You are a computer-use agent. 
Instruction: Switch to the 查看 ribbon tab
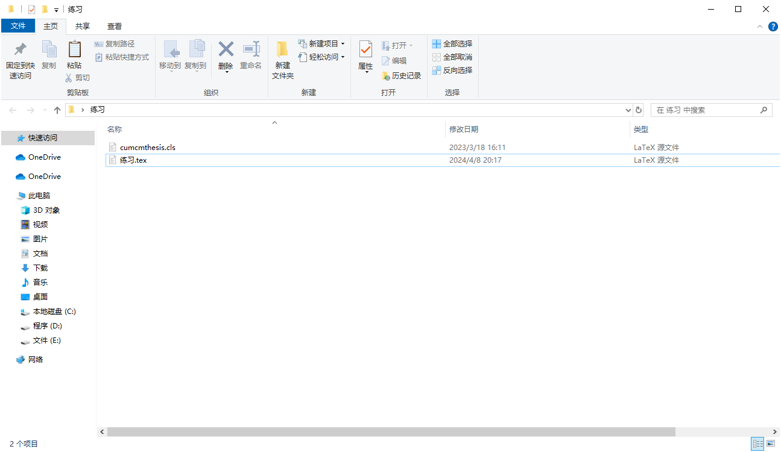[x=115, y=27]
